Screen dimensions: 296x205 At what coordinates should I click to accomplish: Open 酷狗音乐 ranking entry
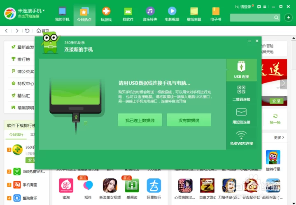[22, 198]
